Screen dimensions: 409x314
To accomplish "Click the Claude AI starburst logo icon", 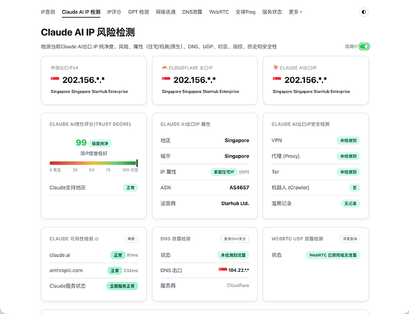I will [275, 67].
